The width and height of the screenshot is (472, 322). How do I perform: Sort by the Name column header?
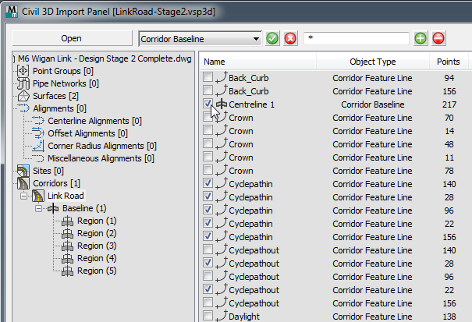tap(257, 62)
